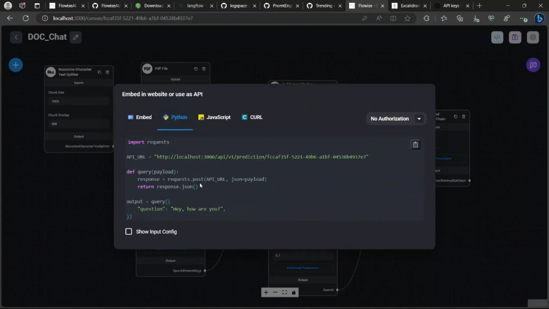Image resolution: width=549 pixels, height=309 pixels.
Task: Reload the browser page
Action: tap(26, 18)
